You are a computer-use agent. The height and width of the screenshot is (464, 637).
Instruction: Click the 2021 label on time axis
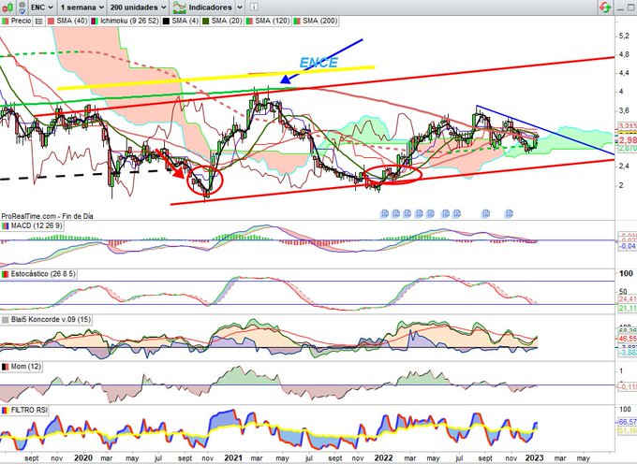pos(233,457)
